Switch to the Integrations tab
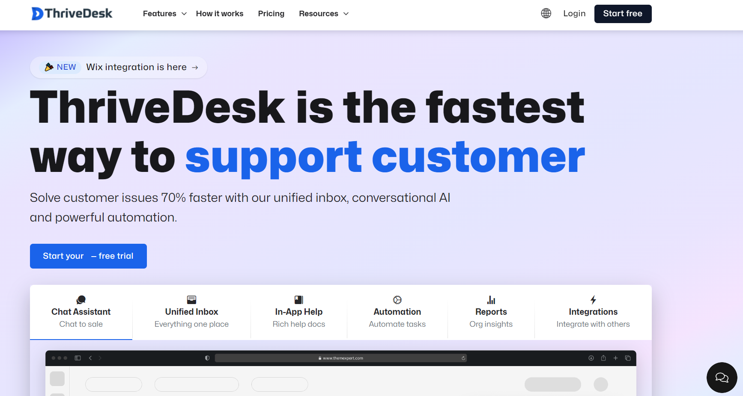The width and height of the screenshot is (743, 396). coord(593,312)
